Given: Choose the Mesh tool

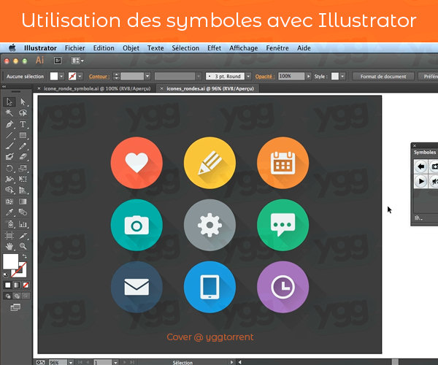Looking at the screenshot, I should click(9, 201).
